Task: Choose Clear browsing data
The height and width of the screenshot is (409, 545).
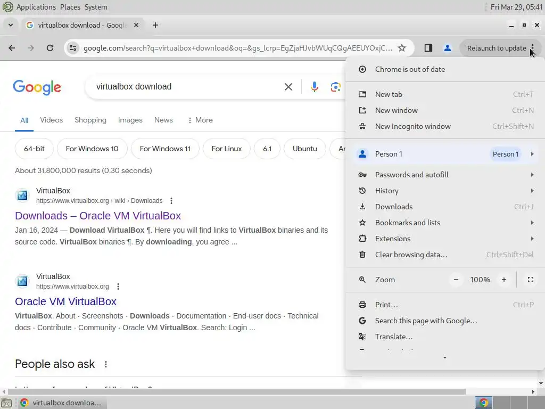Action: (x=445, y=255)
